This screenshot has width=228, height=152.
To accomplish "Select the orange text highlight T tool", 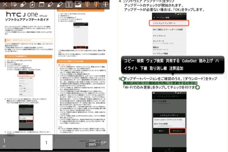I will click(87, 4).
